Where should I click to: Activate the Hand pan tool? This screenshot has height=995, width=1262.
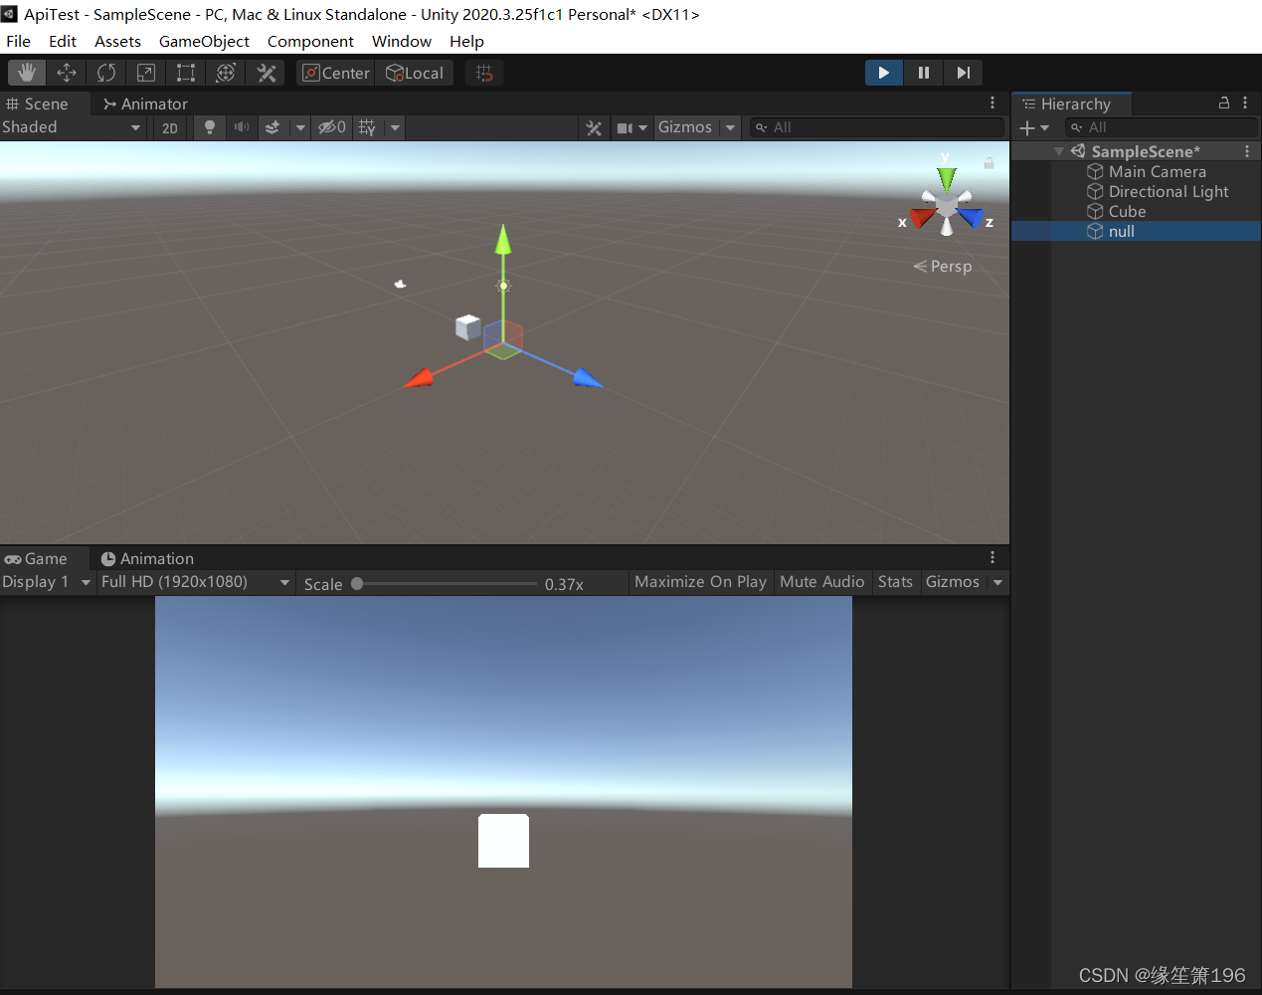26,72
